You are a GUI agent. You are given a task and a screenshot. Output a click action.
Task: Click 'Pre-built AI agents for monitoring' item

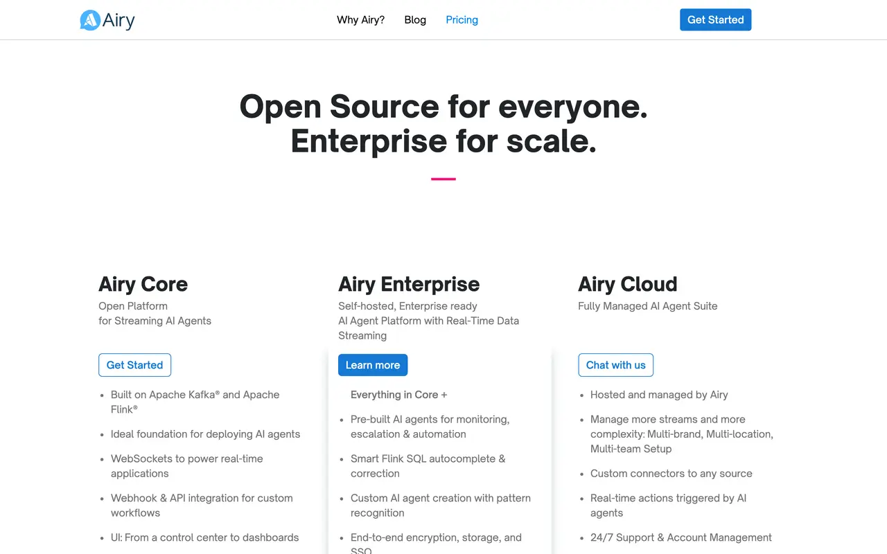(x=430, y=427)
